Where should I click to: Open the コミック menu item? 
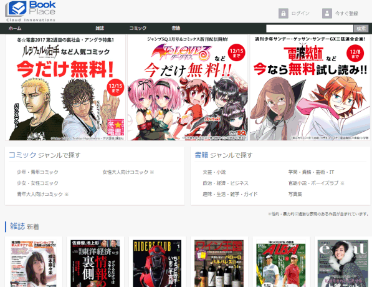coord(138,28)
